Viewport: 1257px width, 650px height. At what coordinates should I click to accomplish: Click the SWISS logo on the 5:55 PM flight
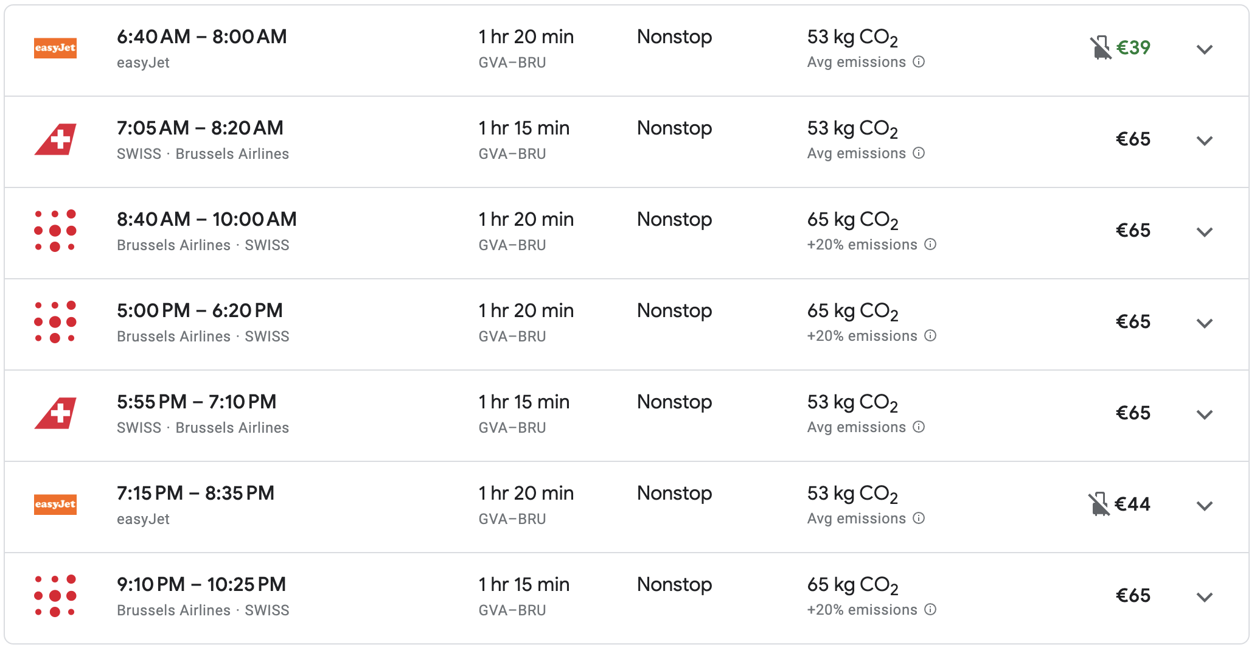(55, 413)
